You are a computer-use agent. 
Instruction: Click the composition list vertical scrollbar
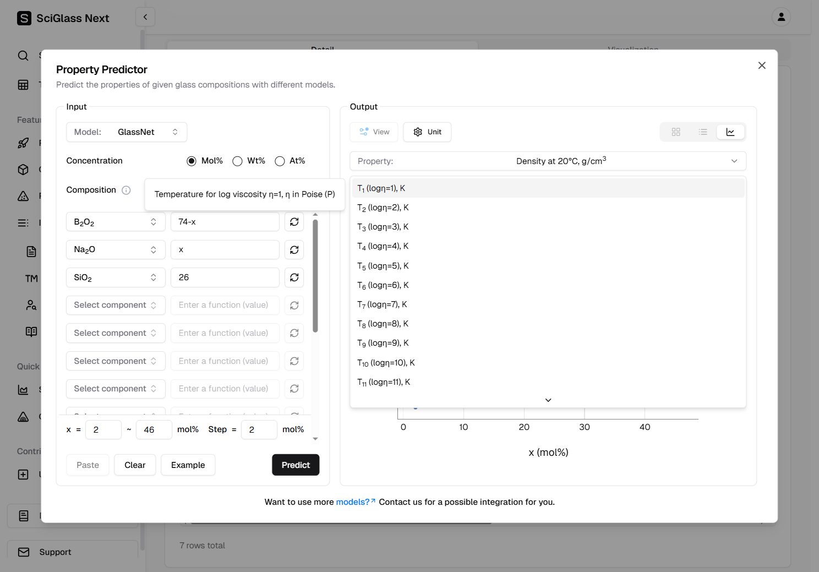coord(315,276)
